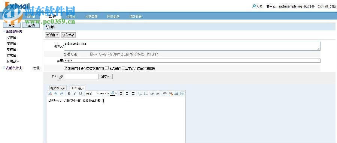
Task: Increase paragraph indent
Action: click(158, 93)
